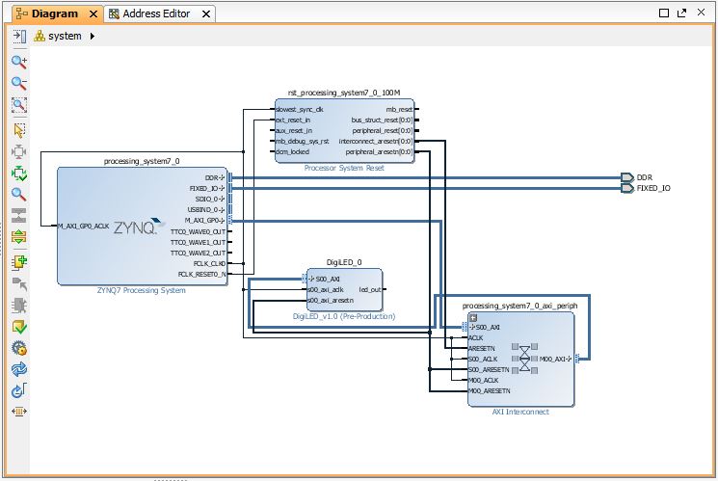Image resolution: width=718 pixels, height=481 pixels.
Task: Click the system hierarchy icon in the breadcrumb
Action: click(40, 36)
